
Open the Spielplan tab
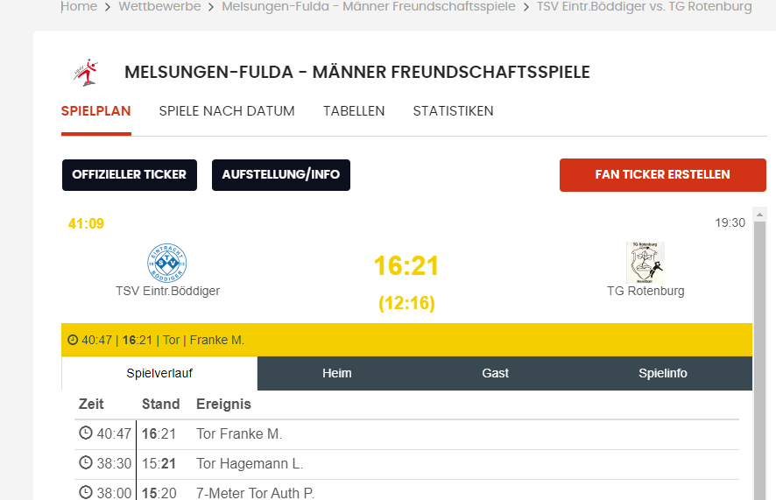(96, 111)
